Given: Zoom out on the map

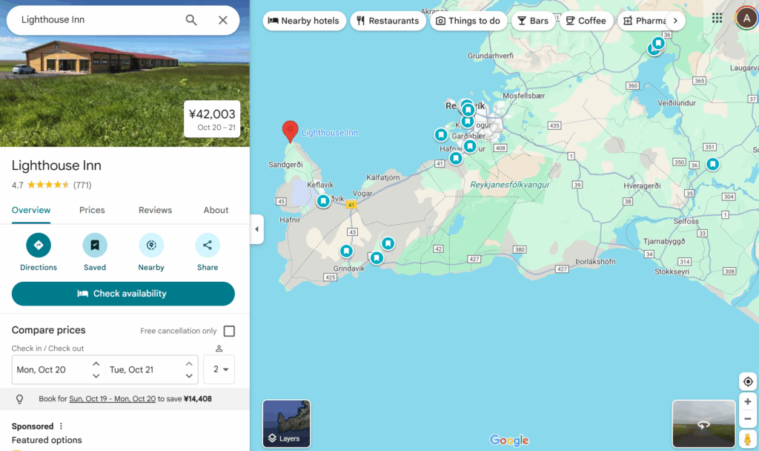Looking at the screenshot, I should (748, 419).
